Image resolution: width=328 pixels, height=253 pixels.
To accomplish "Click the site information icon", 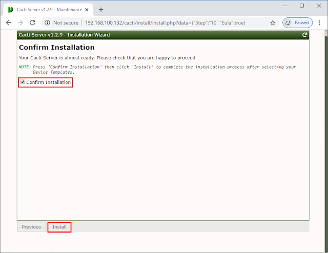I will tap(47, 22).
